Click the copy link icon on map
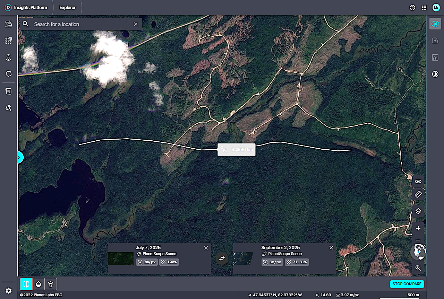 tap(418, 181)
